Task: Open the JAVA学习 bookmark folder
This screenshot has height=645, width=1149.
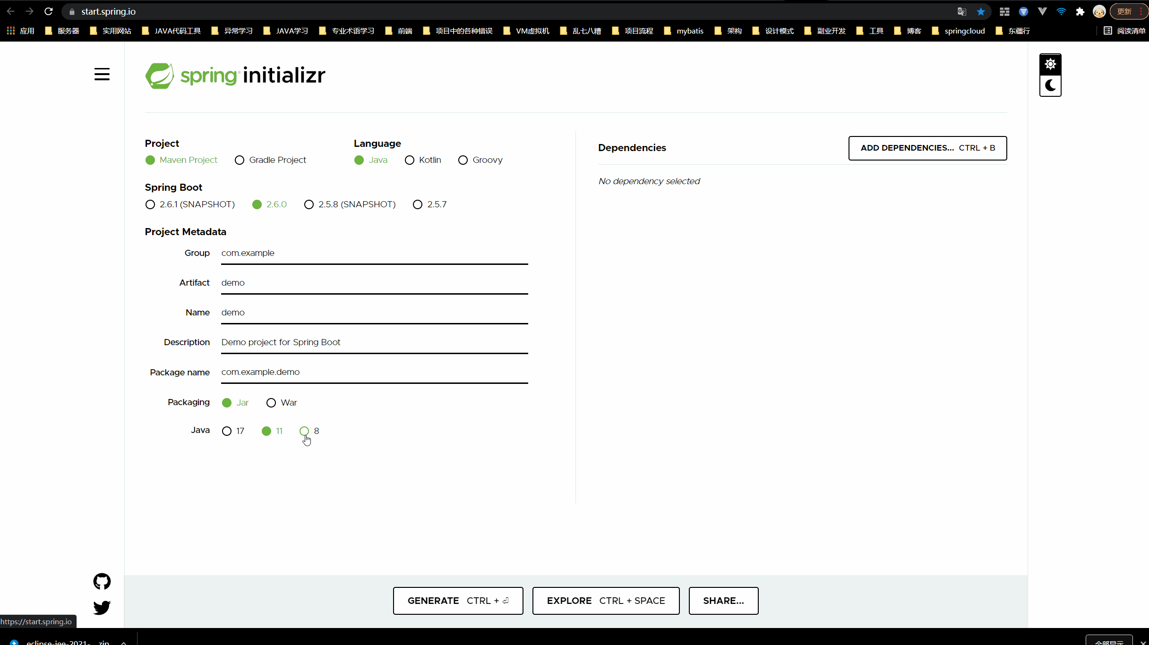Action: [x=285, y=31]
